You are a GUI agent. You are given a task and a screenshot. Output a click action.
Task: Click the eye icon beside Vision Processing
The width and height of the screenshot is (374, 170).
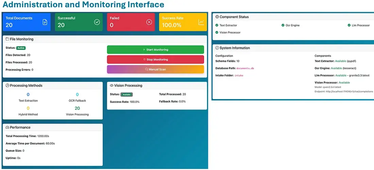pyautogui.click(x=112, y=86)
